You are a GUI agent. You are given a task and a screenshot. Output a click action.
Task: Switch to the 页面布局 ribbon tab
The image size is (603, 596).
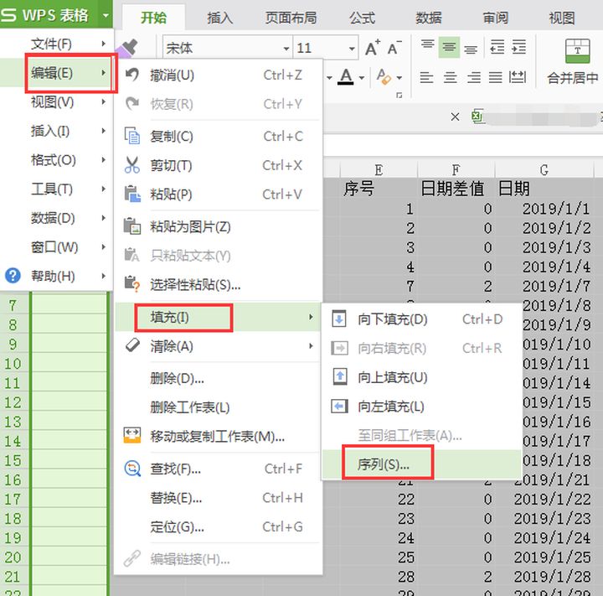[x=291, y=18]
